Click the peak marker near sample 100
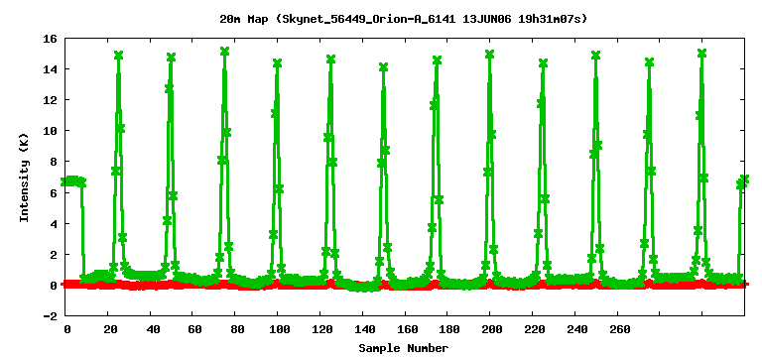Screen dimensions: 762x357 [277, 62]
